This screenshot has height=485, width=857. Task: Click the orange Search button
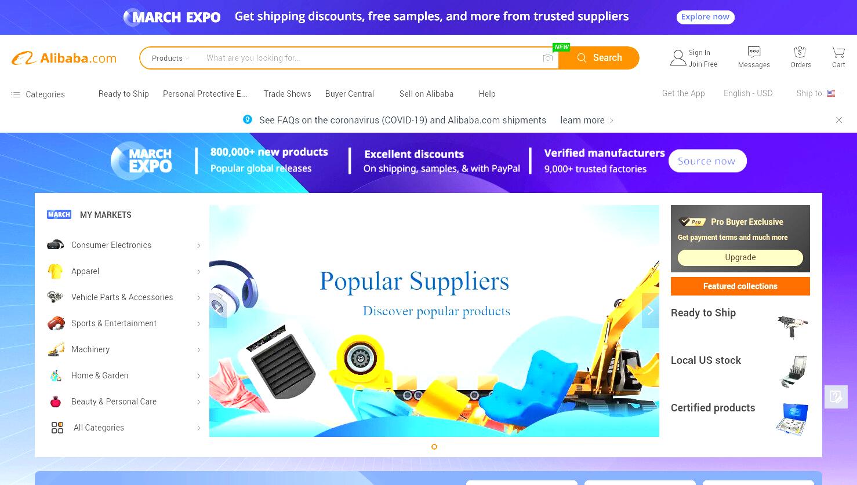[599, 58]
